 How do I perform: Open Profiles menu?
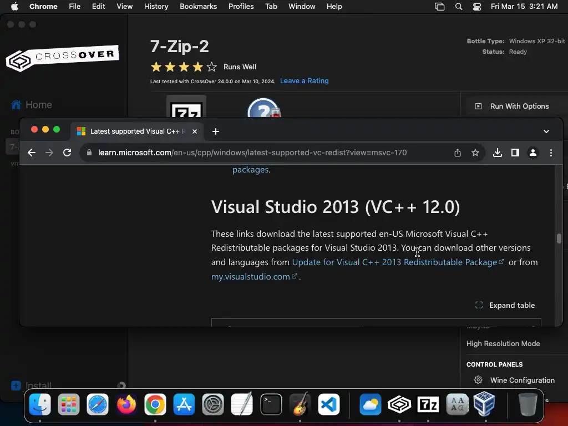(x=241, y=6)
